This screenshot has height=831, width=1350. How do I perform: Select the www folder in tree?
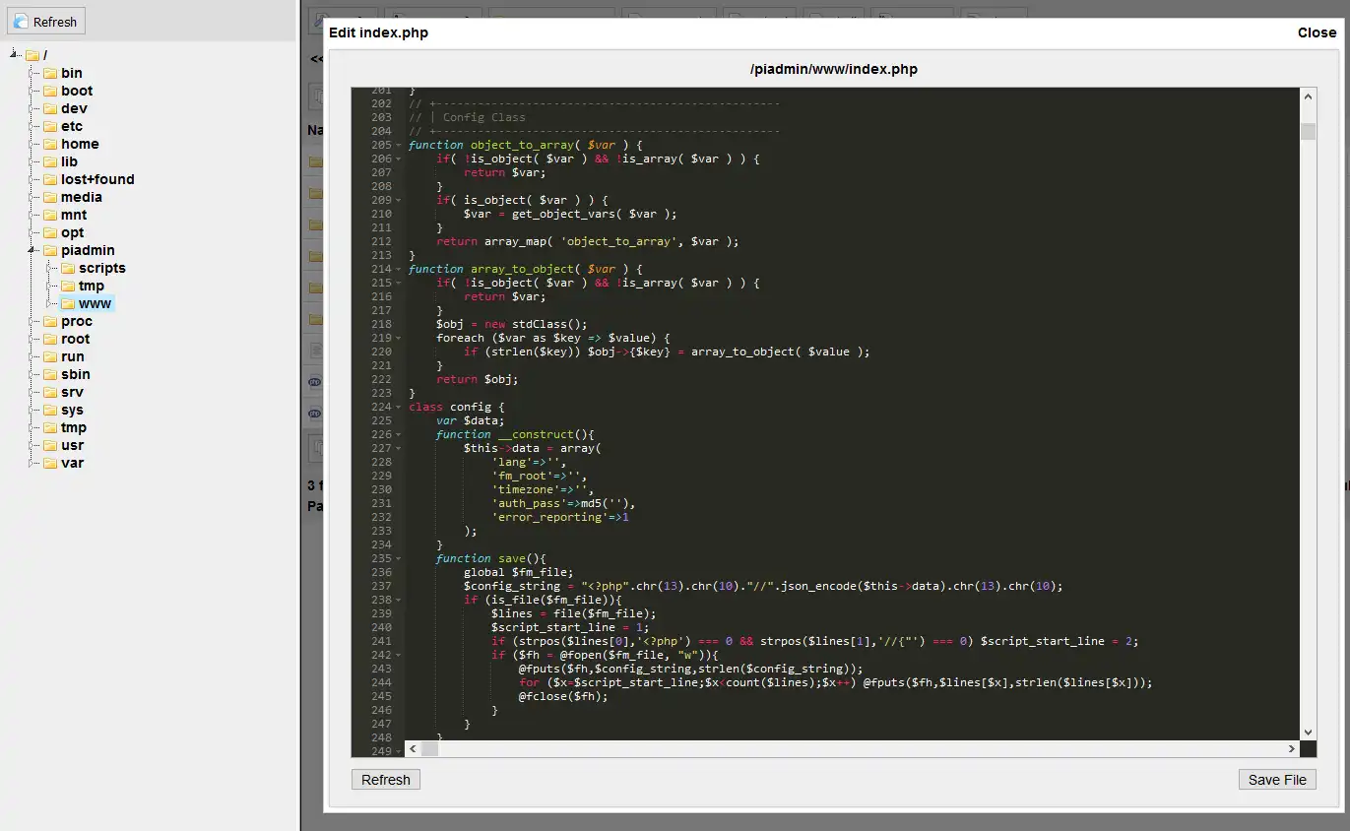96,303
